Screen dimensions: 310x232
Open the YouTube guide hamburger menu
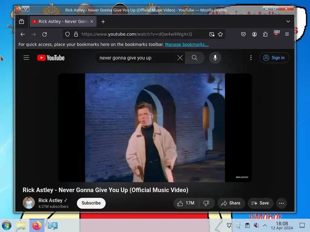click(x=26, y=58)
